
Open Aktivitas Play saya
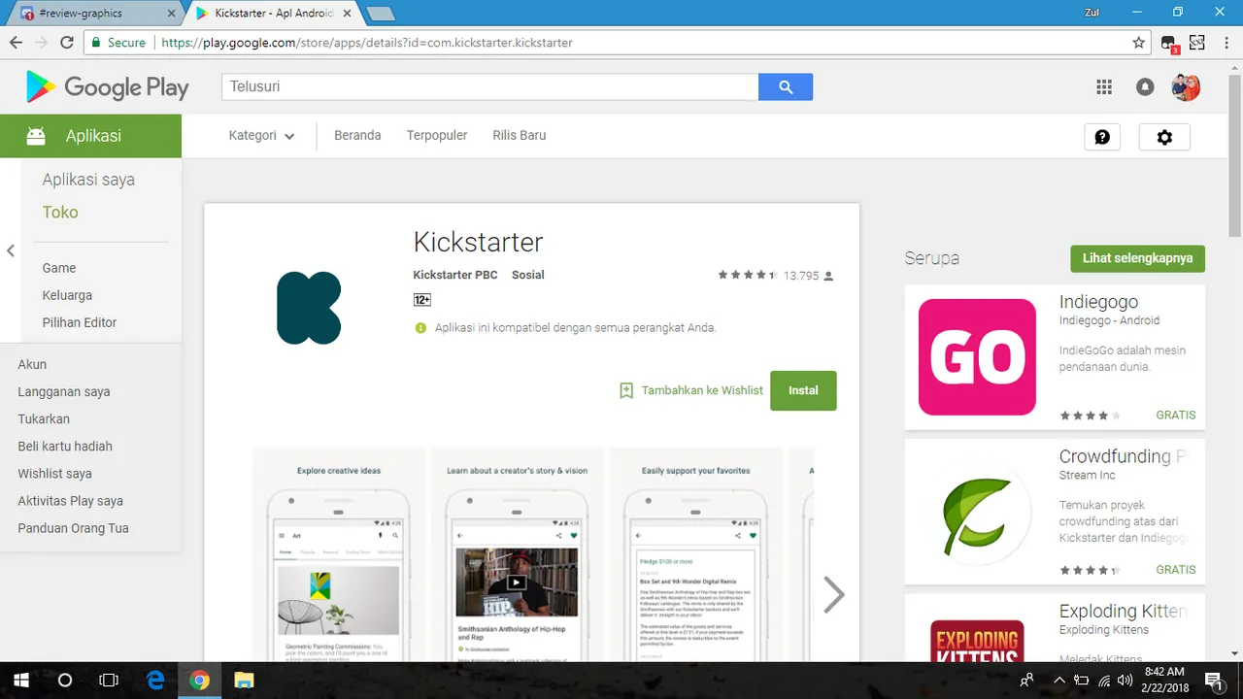(x=70, y=501)
